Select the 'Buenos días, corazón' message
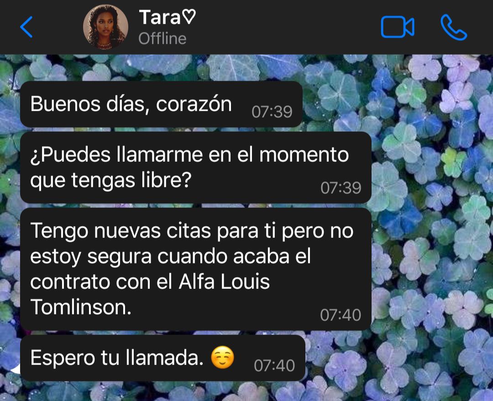493x401 pixels. tap(161, 104)
